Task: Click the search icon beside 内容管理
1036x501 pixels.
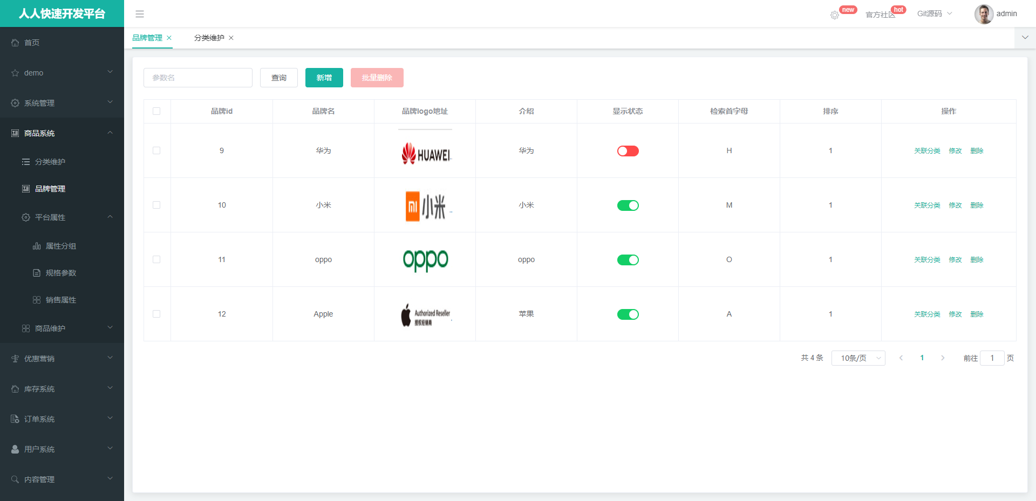Action: [x=15, y=479]
